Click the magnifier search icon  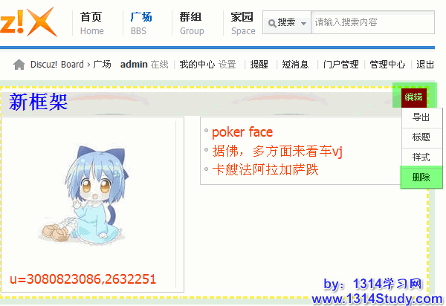(272, 23)
